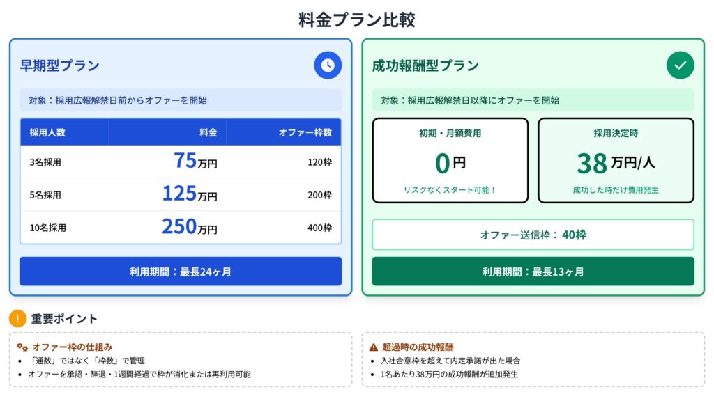Click the 採用決定時 38万円/人 card
Screen dimensions: 714x401
[x=616, y=161]
